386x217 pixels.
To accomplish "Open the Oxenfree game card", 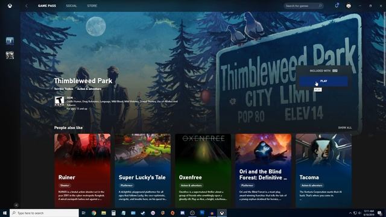I will (x=203, y=171).
